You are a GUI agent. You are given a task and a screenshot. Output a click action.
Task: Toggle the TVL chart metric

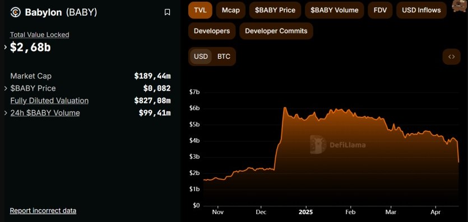coord(200,10)
